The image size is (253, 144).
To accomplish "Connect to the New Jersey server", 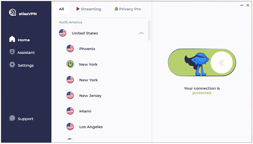I will [x=102, y=95].
